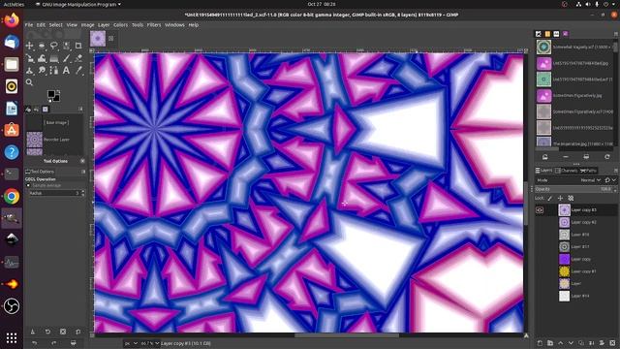This screenshot has height=349, width=620.
Task: Open the Layers dock tab menu
Action: [x=616, y=171]
